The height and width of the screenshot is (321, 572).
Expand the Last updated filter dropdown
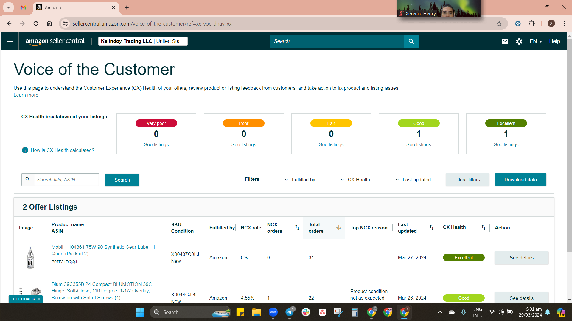coord(413,180)
